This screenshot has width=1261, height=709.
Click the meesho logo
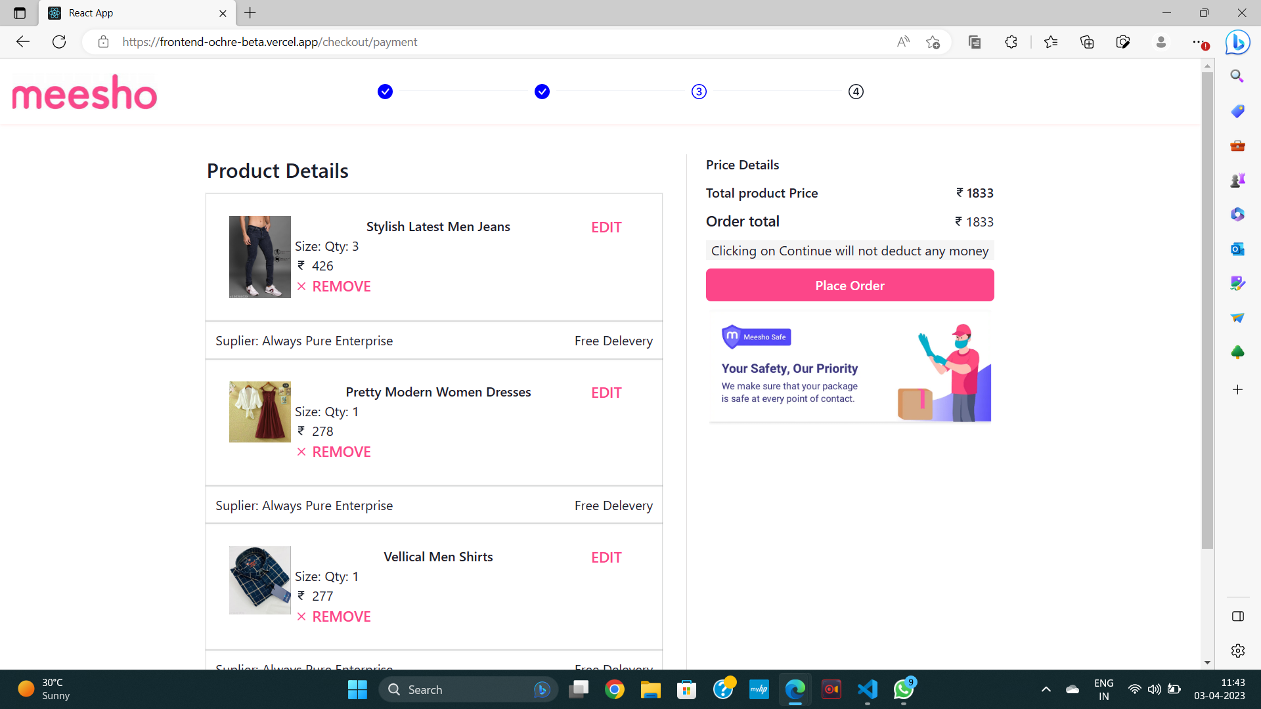coord(85,93)
